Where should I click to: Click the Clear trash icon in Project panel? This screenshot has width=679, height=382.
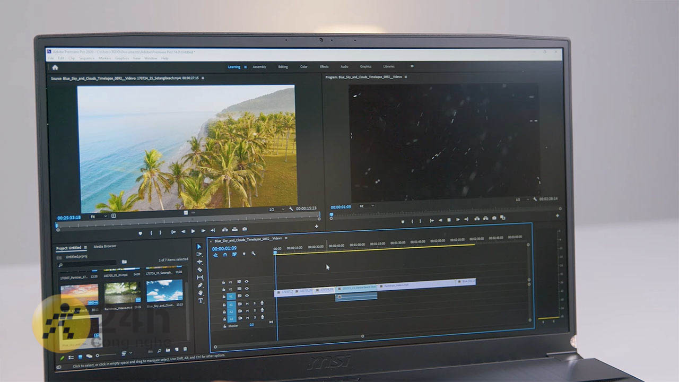(x=185, y=349)
